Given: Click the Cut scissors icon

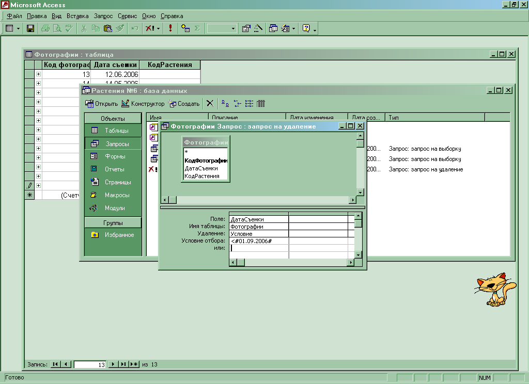Looking at the screenshot, I should click(x=84, y=28).
